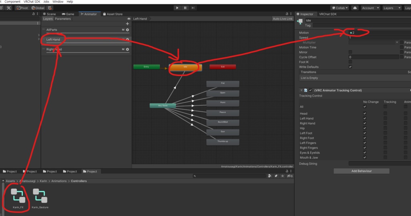Click the search by label tag icon
Screen dimensions: 411x216
pyautogui.click(x=276, y=176)
